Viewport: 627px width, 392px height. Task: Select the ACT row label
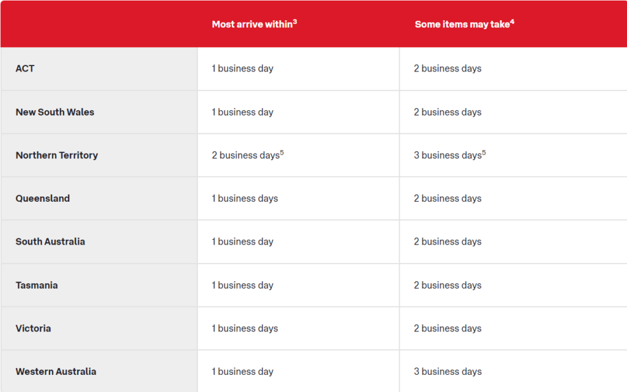24,68
